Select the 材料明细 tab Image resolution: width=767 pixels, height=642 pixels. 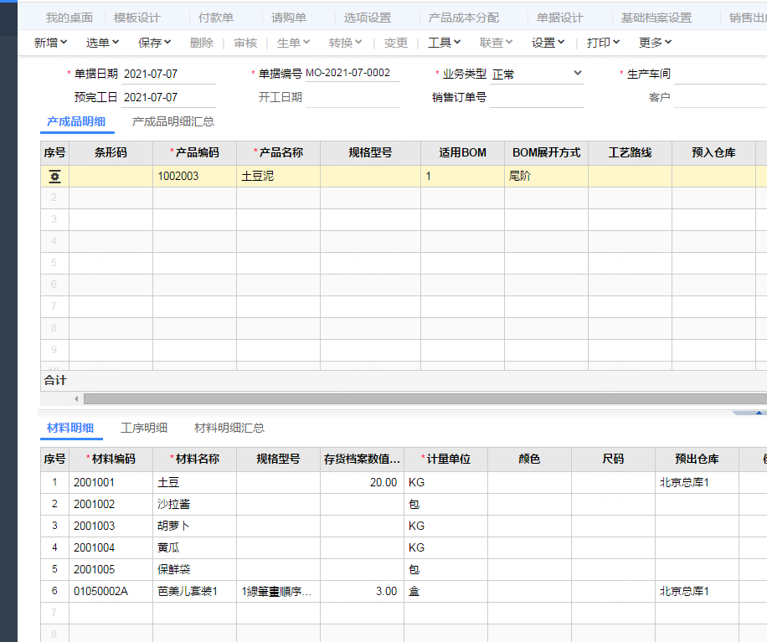70,428
